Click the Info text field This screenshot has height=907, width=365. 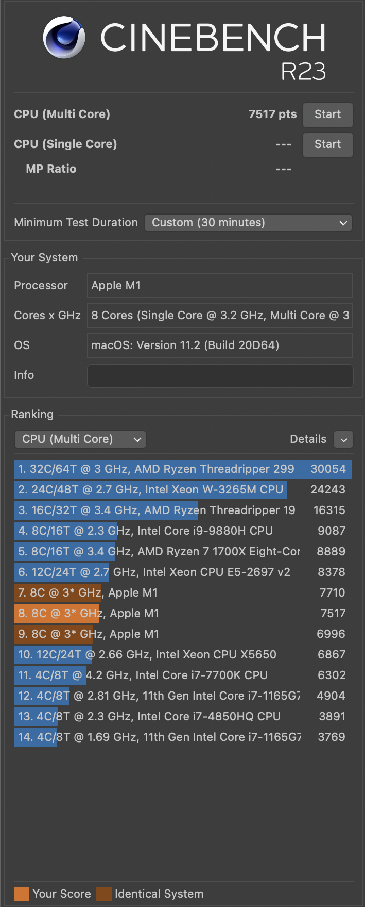tap(220, 375)
